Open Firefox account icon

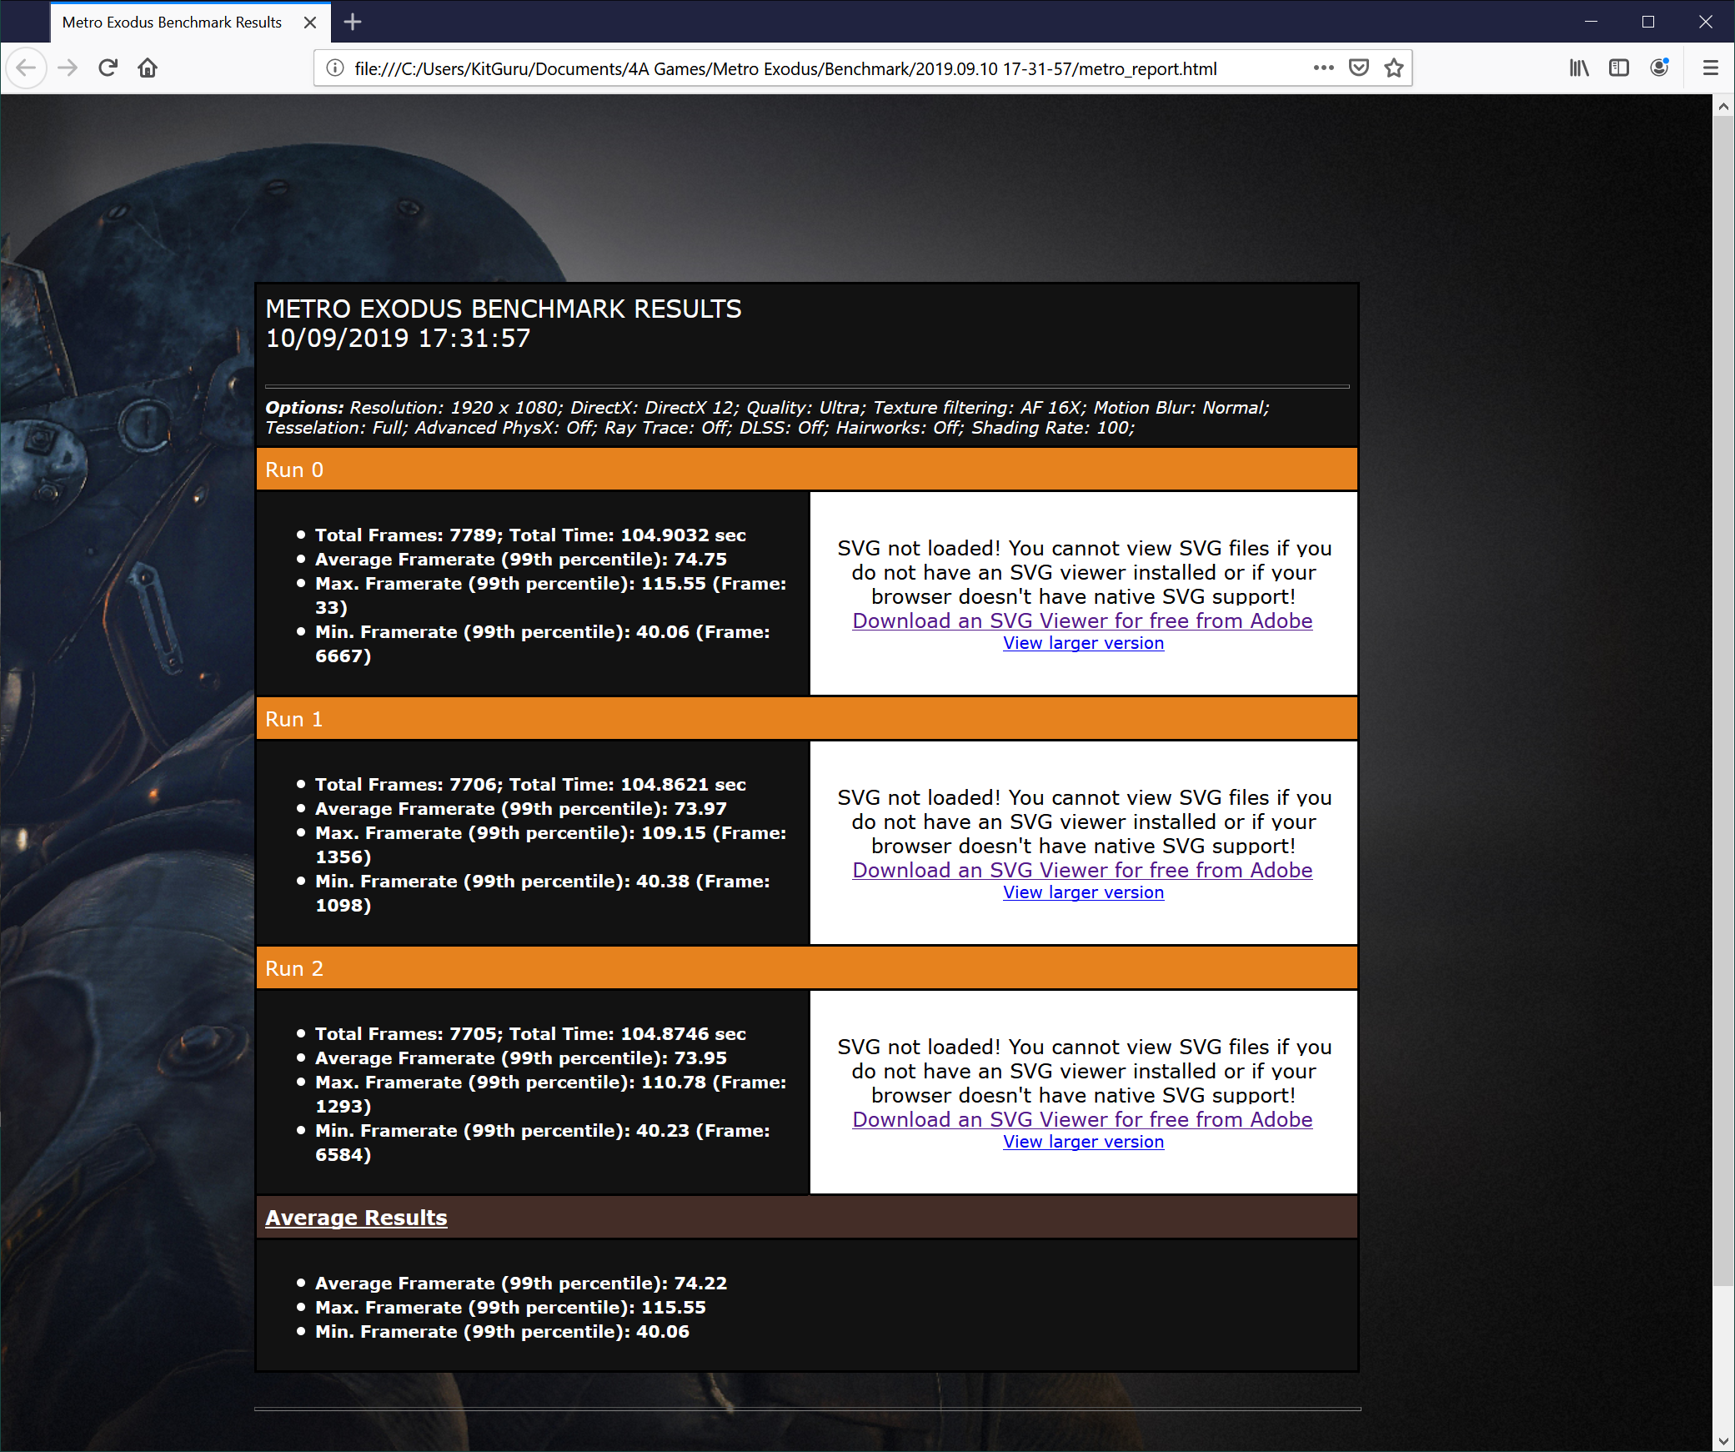pyautogui.click(x=1659, y=68)
